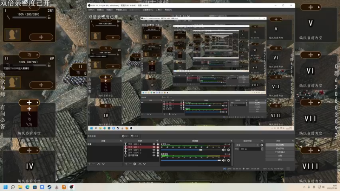
Task: Toggle lock on 显示器采集 source
Action: click(x=158, y=155)
